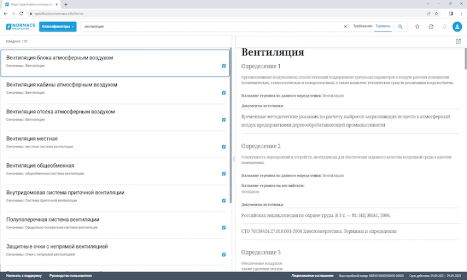
Task: Open Лицензионное соглашение link
Action: click(x=313, y=276)
